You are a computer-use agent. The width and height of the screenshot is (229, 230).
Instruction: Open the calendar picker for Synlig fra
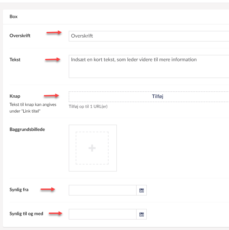click(141, 190)
